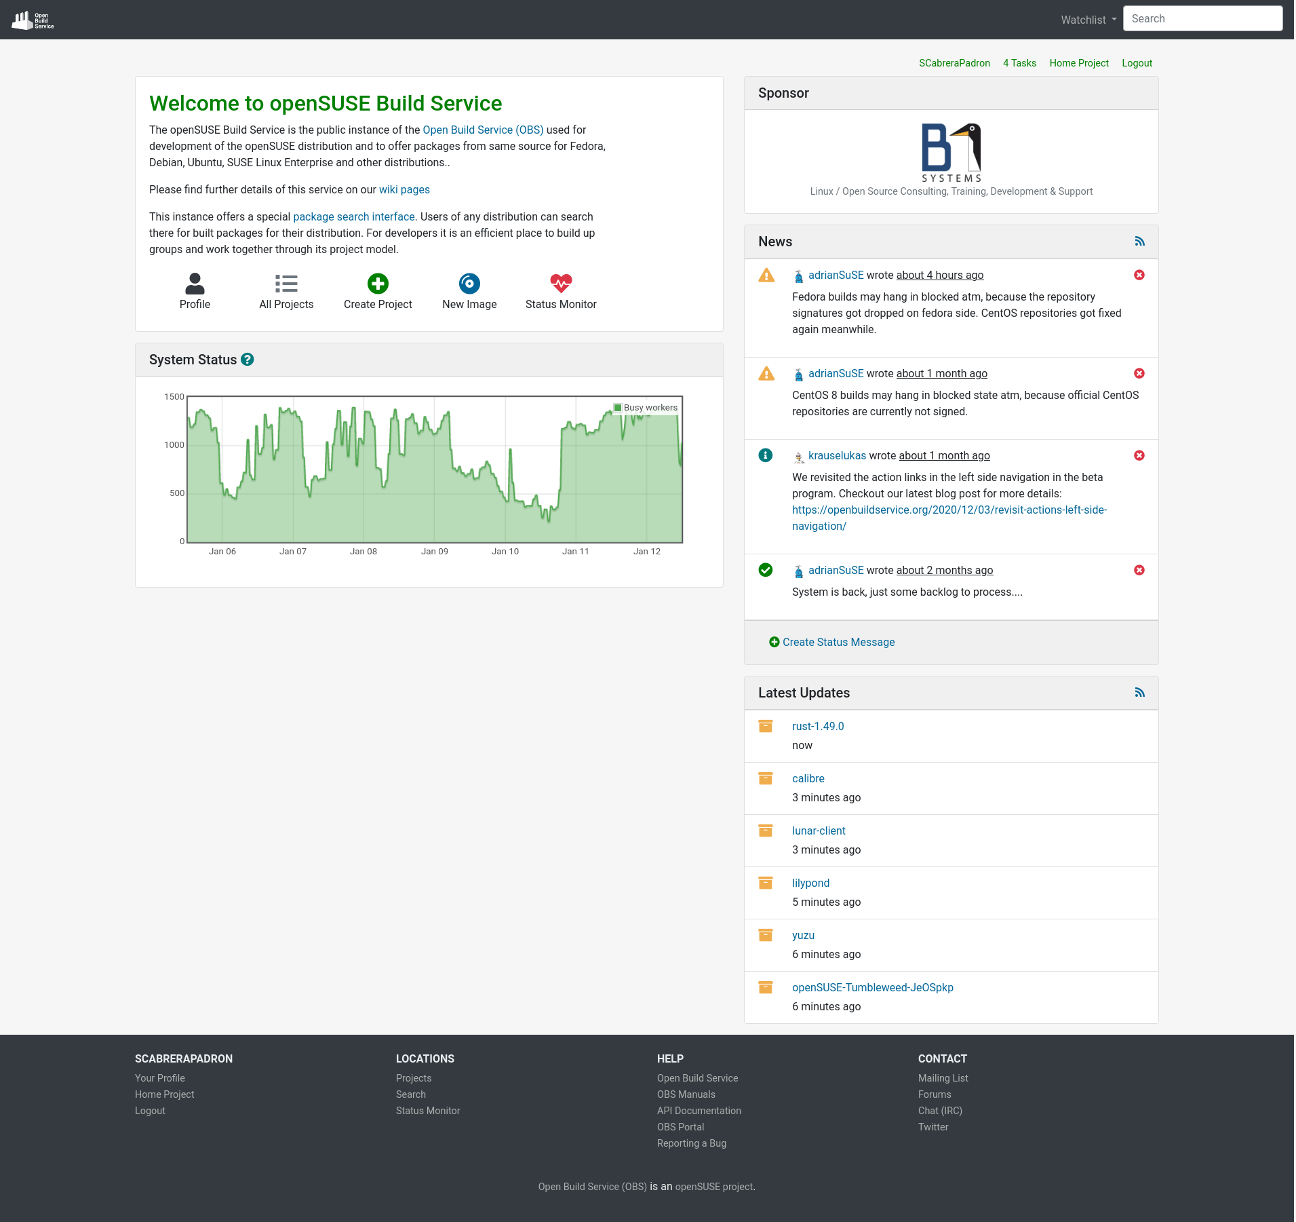Open the Home Project menu item
Viewport: 1296px width, 1222px height.
[x=1078, y=63]
